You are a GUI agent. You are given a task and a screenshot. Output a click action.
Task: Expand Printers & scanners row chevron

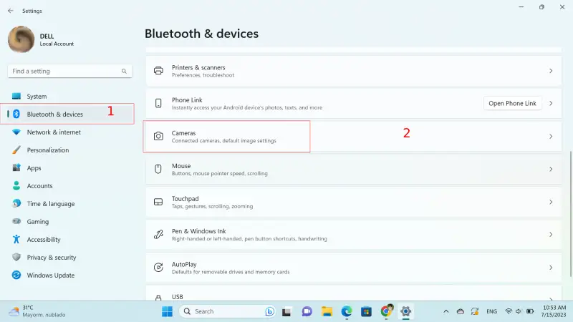click(x=551, y=71)
